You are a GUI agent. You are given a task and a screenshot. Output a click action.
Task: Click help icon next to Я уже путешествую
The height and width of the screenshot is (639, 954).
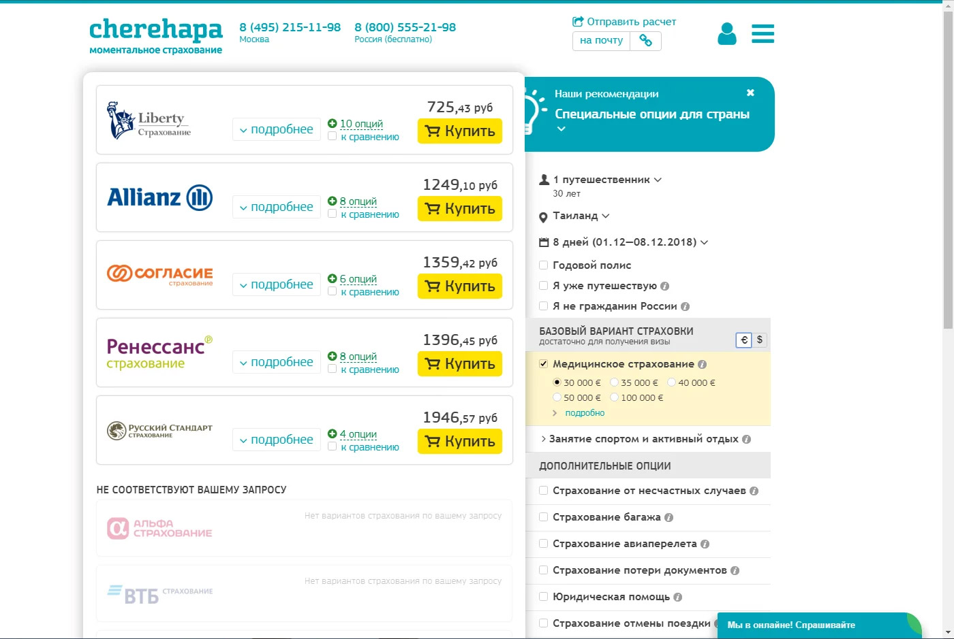(x=664, y=286)
